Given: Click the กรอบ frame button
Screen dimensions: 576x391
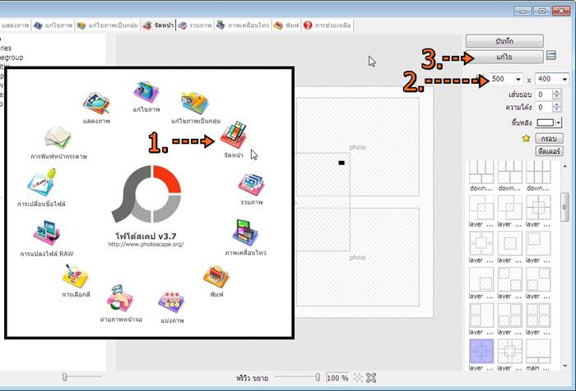Looking at the screenshot, I should [x=549, y=139].
